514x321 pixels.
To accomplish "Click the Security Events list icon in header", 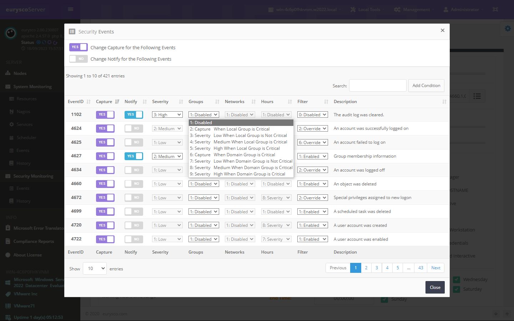I will point(72,31).
